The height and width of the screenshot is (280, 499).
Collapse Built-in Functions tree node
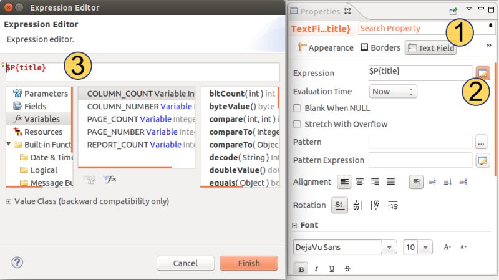pyautogui.click(x=9, y=144)
